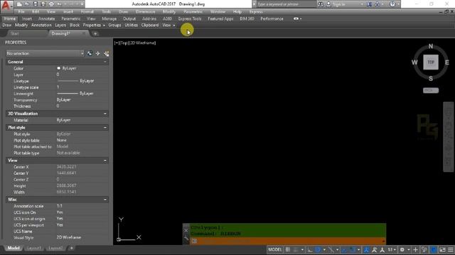This screenshot has height=255, width=455.
Task: Collapse the General section
Action: (x=105, y=62)
